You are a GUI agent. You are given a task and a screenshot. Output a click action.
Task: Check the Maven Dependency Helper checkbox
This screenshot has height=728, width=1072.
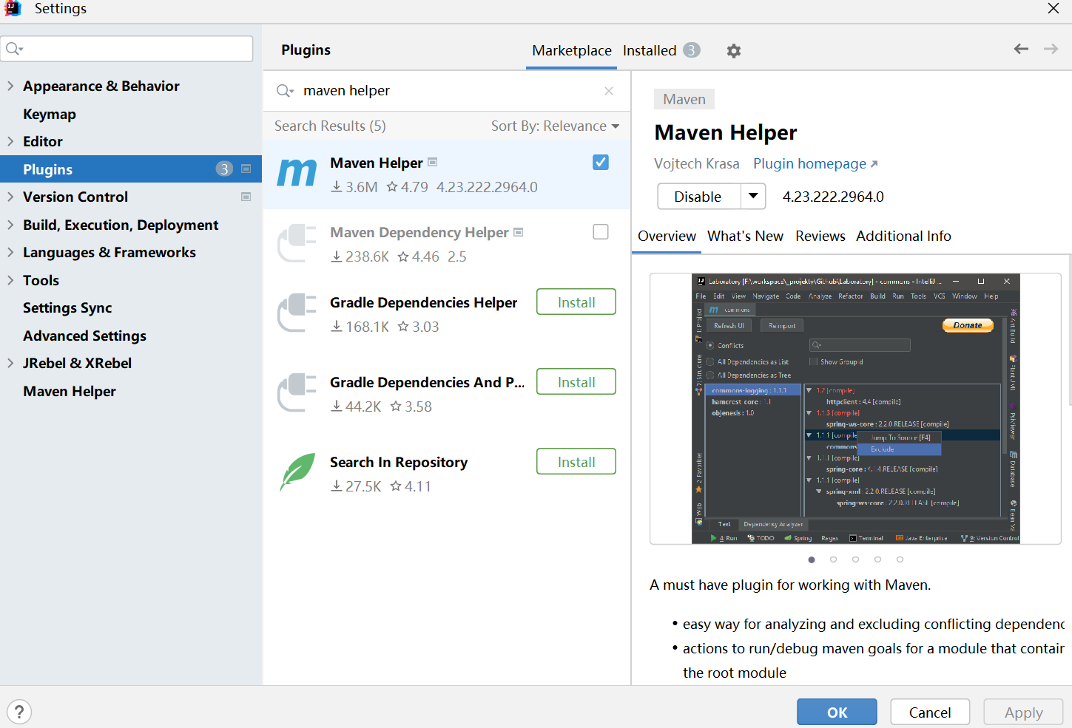click(x=601, y=232)
